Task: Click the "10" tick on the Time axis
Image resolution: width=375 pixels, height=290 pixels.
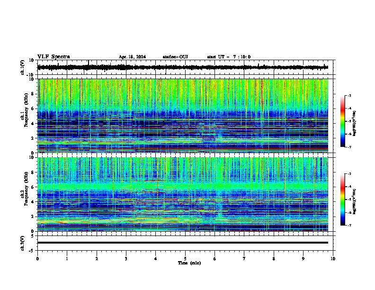Action: (333, 259)
